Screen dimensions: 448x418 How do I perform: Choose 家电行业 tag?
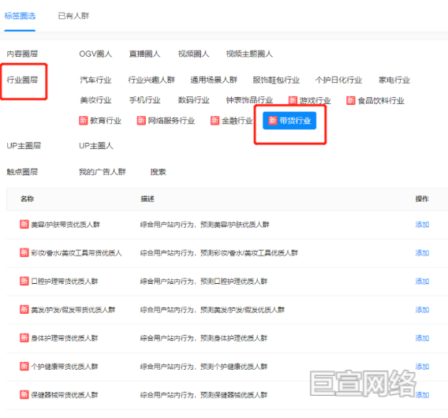(x=394, y=80)
